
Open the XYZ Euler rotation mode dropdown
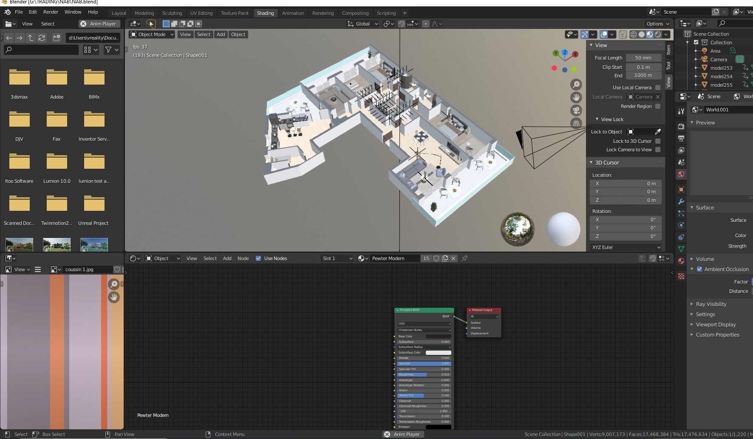(x=626, y=247)
